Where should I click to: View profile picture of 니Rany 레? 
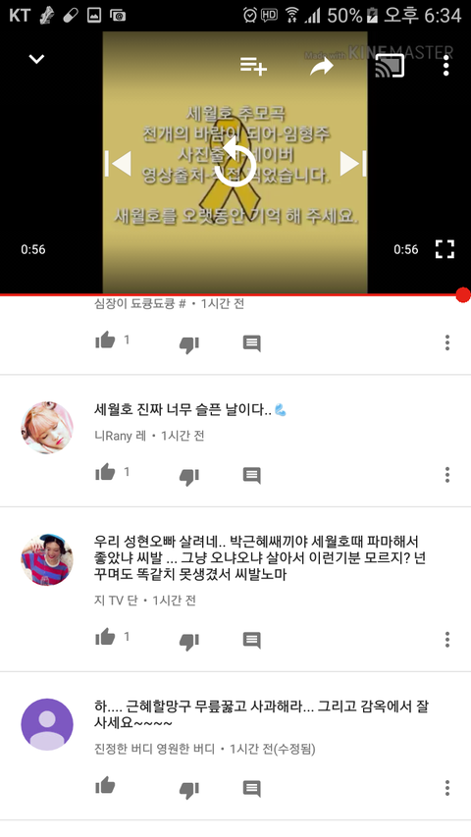click(x=47, y=428)
